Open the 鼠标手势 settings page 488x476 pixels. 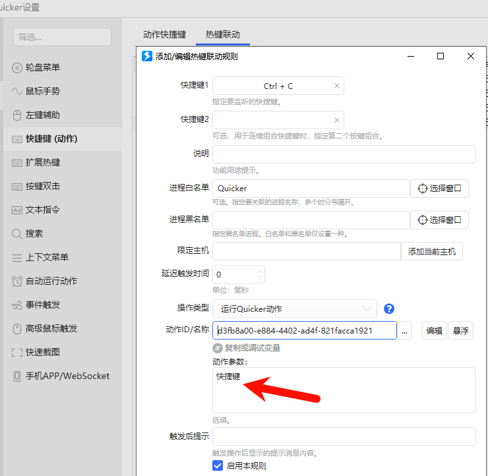point(62,91)
